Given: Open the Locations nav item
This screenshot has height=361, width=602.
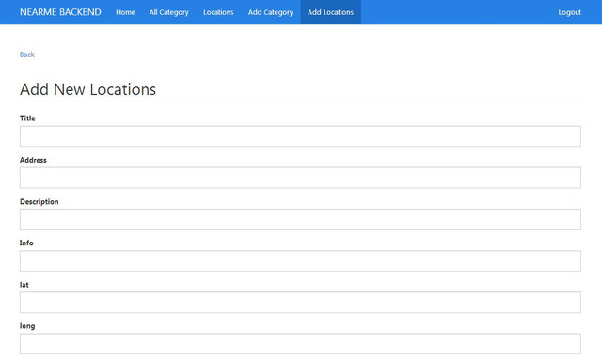Looking at the screenshot, I should (218, 12).
